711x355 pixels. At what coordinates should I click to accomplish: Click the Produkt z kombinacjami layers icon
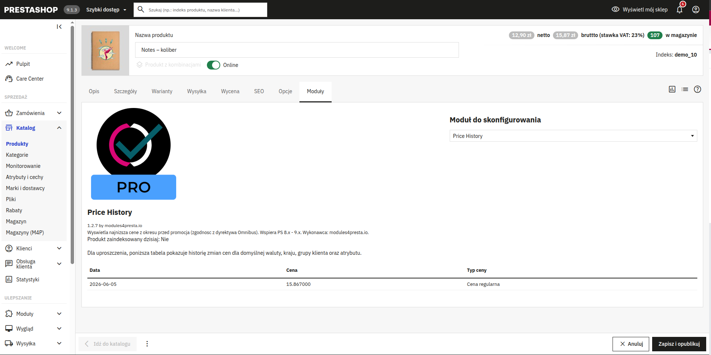click(x=140, y=65)
